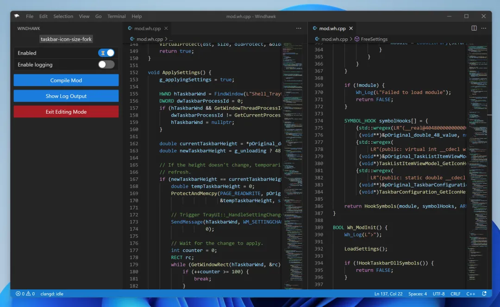
Task: Click the Compile Mod button
Action: click(66, 80)
